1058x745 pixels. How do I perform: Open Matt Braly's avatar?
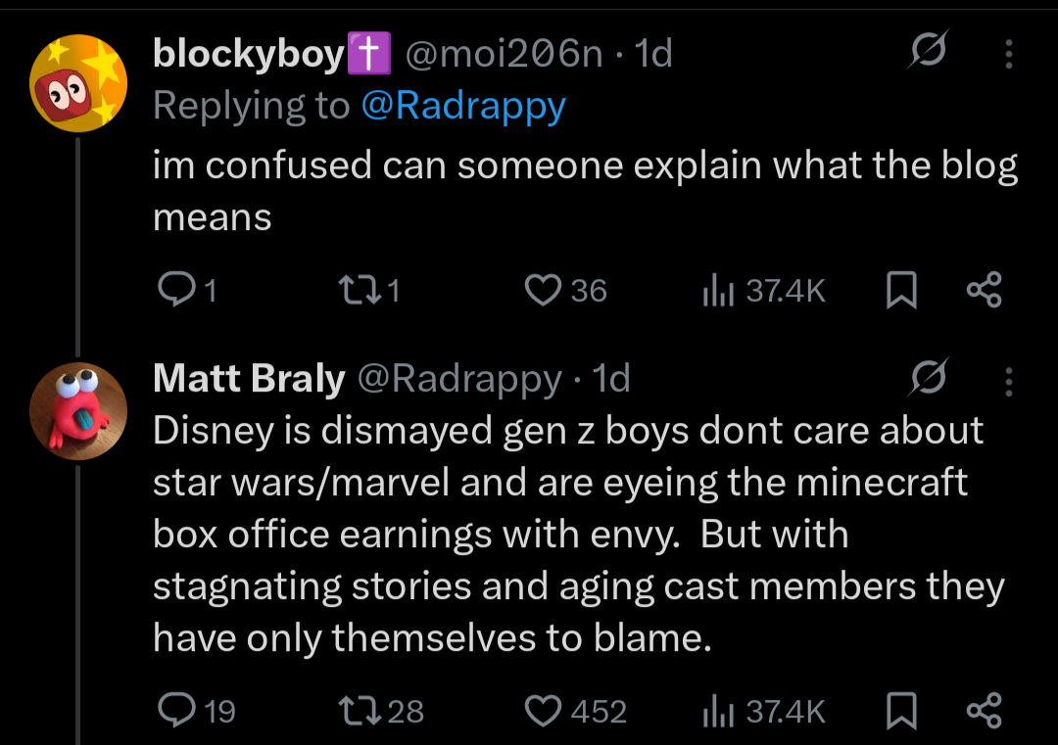point(78,408)
